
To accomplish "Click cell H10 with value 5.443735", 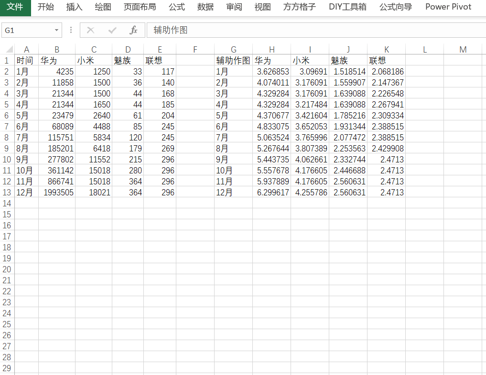I will coord(271,159).
